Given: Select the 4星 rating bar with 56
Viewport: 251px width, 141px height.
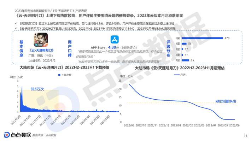Looking at the screenshot, I should coord(184,44).
